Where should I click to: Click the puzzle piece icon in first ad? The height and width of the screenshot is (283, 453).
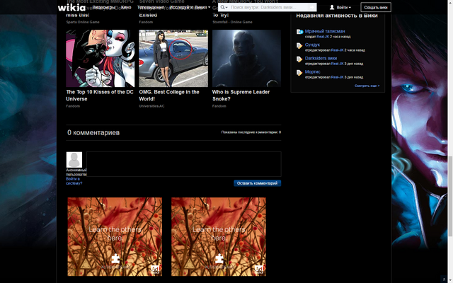115,258
